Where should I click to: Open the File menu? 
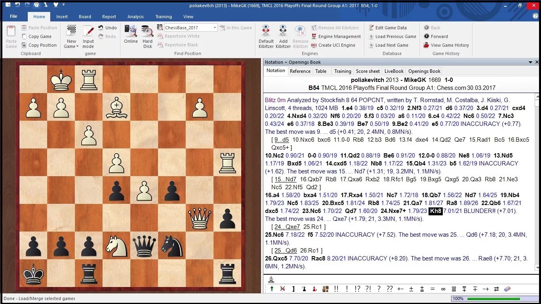coord(13,16)
